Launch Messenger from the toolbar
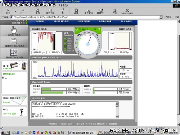Screen dimensions: 180x135 127,12
